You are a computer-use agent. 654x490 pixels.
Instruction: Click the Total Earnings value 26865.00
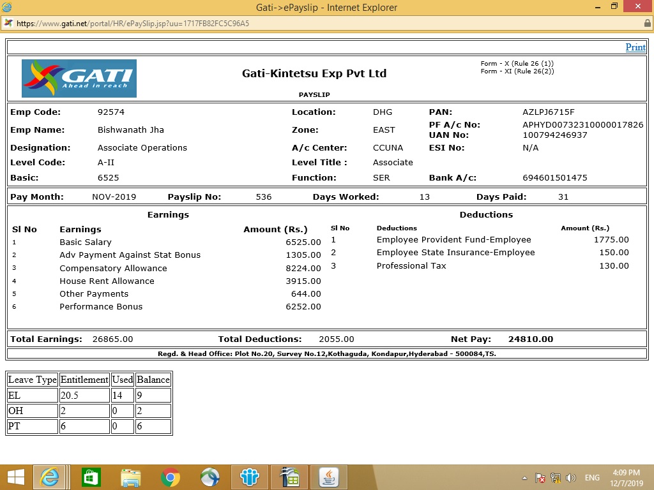click(x=112, y=339)
